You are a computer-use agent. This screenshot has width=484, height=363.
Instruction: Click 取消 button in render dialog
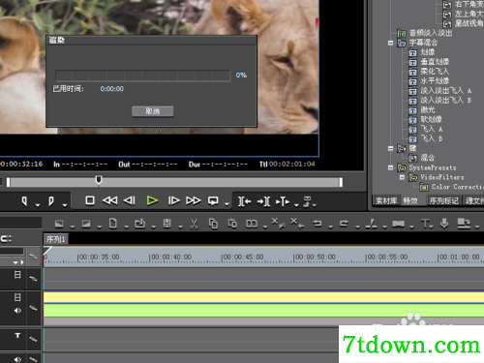153,111
